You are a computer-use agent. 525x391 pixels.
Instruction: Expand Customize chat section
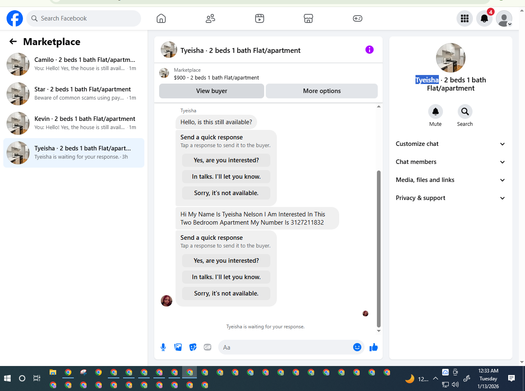pos(450,144)
